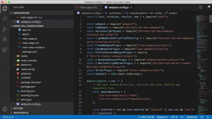
Task: Click the editor vertical scrollbar thumb
Action: pyautogui.click(x=211, y=19)
